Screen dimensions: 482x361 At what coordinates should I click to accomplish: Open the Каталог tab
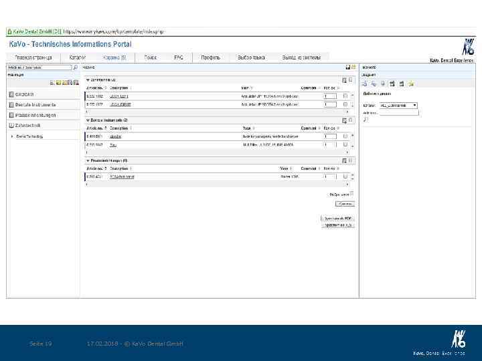(78, 57)
